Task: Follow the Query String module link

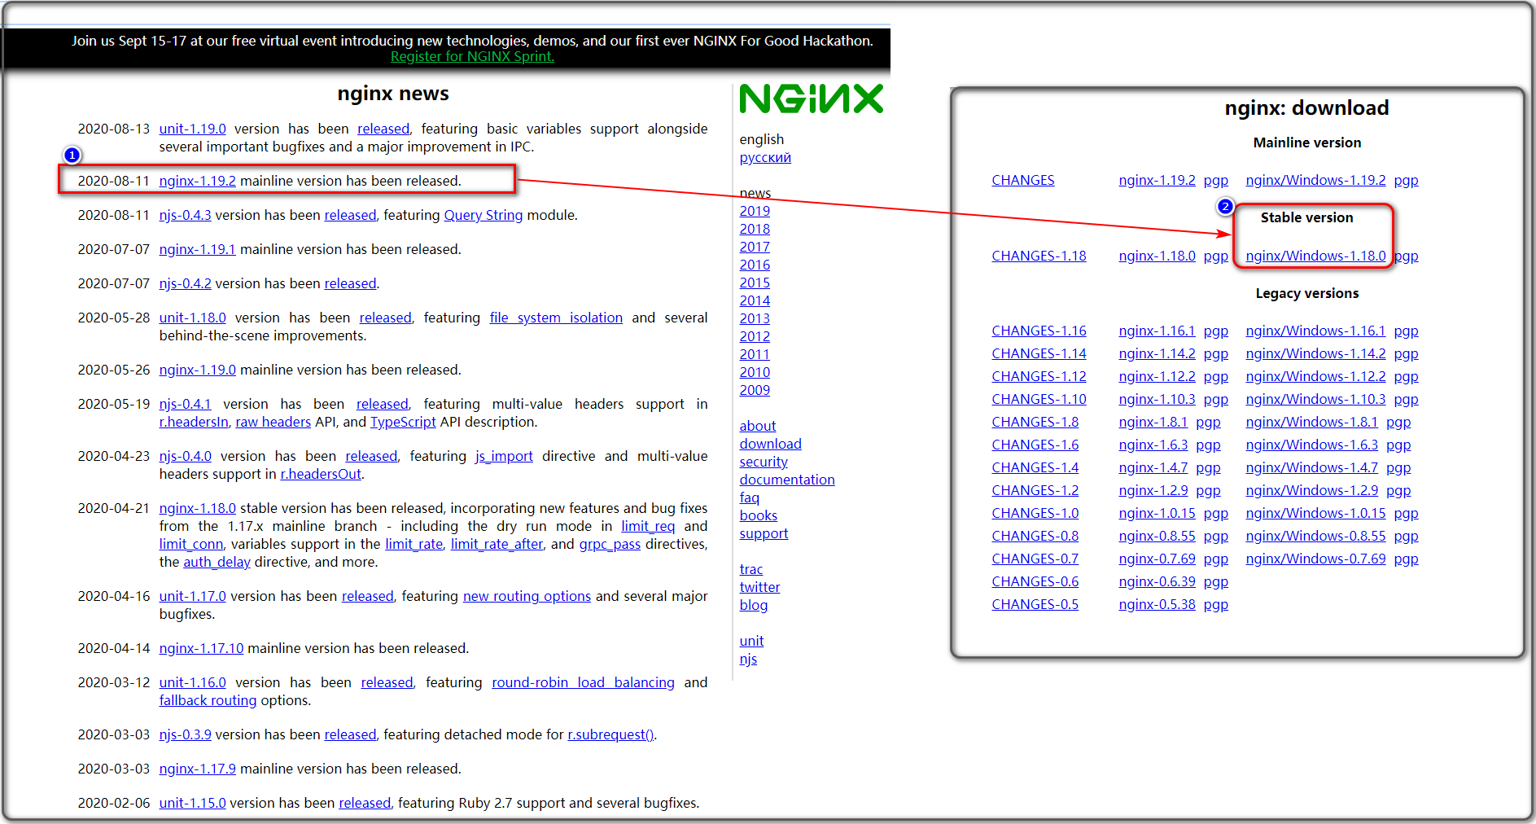Action: point(484,215)
